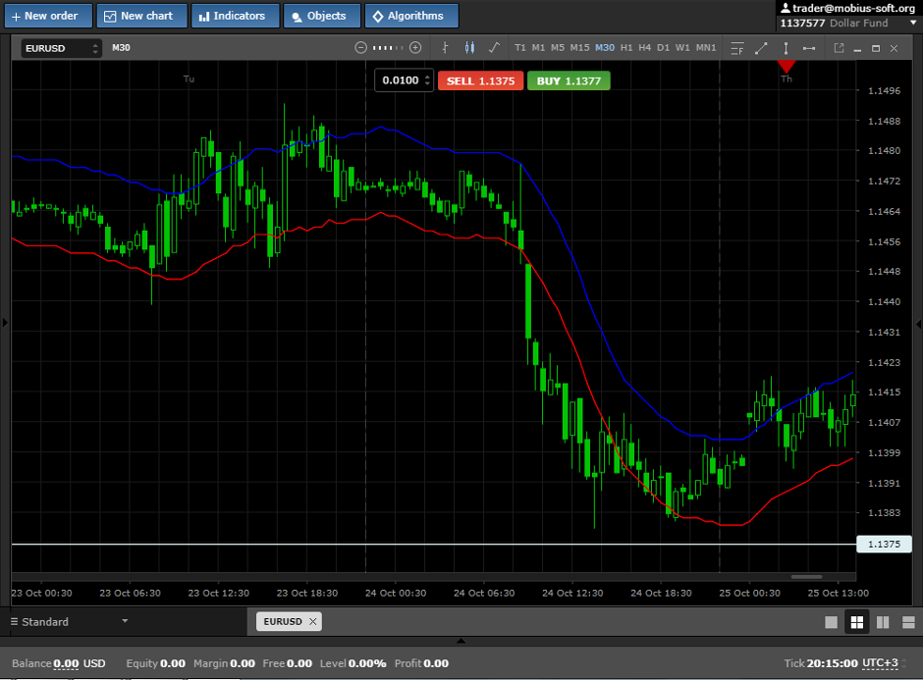Zoom out the chart with minus icon
Viewport: 923px width, 680px height.
[360, 48]
